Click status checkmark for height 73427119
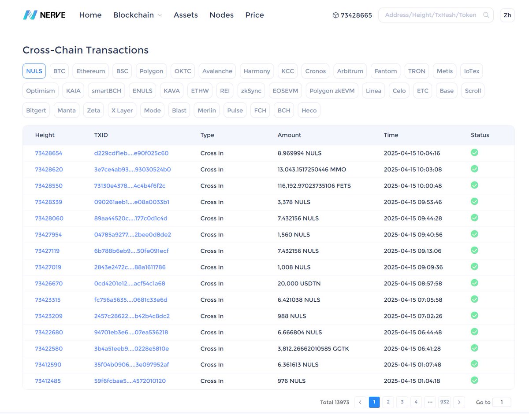This screenshot has width=529, height=414. pos(474,251)
